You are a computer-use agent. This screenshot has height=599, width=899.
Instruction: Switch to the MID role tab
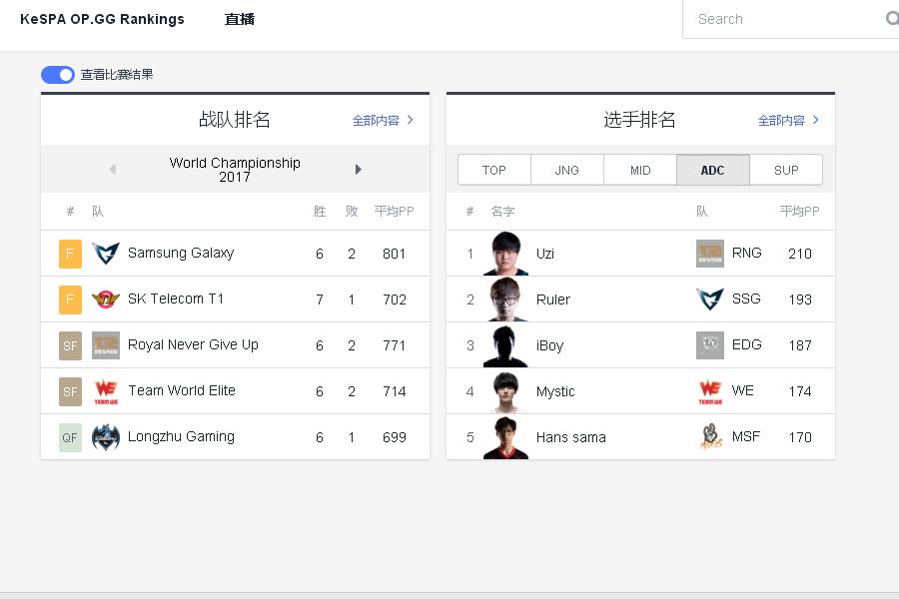(640, 170)
